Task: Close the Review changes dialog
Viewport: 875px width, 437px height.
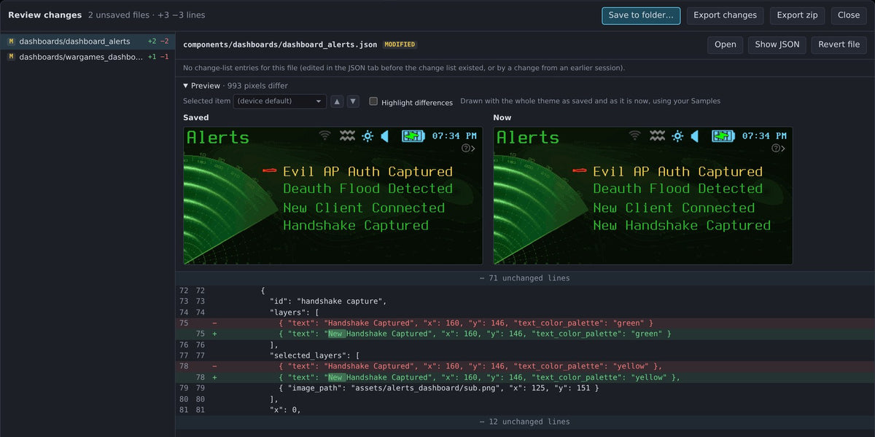Action: tap(849, 15)
